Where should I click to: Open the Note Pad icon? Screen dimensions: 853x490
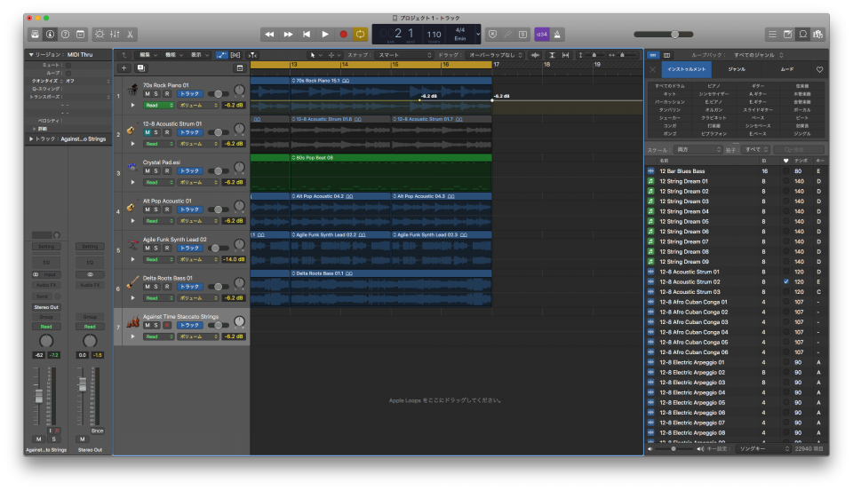point(788,35)
